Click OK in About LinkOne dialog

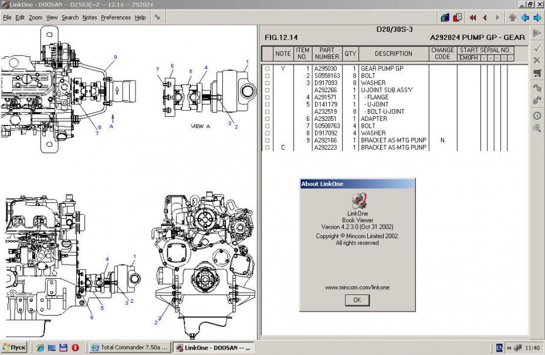[357, 300]
